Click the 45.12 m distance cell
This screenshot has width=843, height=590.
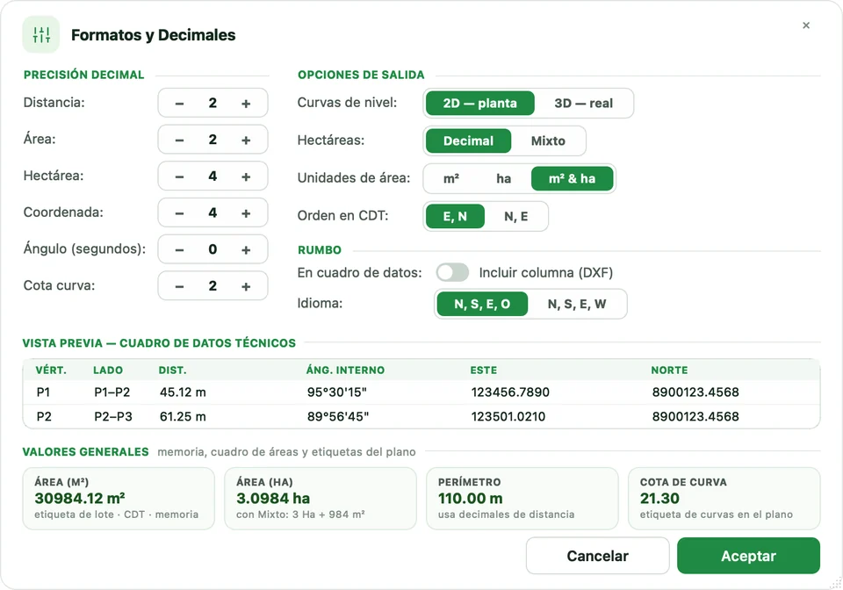(x=183, y=392)
